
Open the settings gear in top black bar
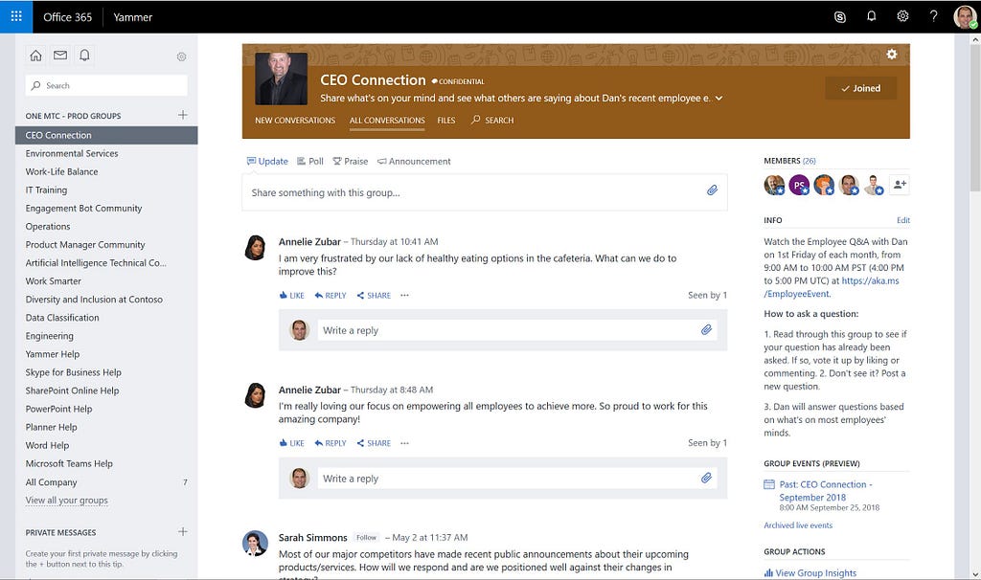point(902,16)
